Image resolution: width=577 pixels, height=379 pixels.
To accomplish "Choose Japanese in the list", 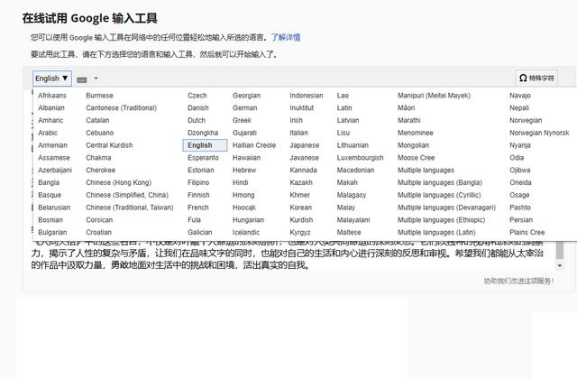I will click(x=305, y=145).
